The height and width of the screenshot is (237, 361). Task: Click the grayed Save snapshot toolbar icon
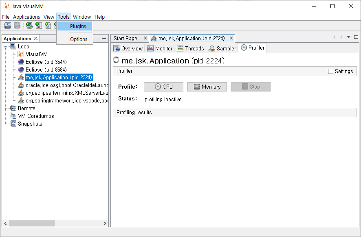click(17, 26)
